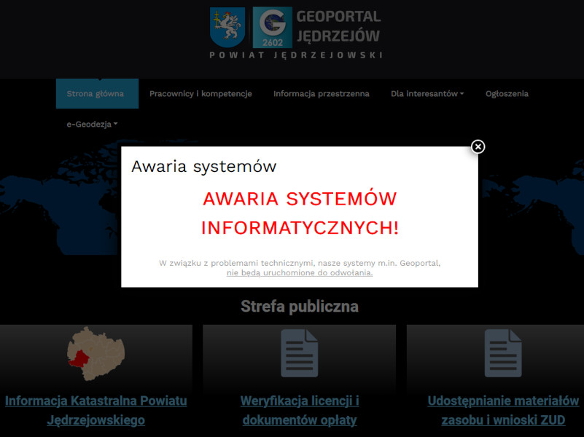Image resolution: width=584 pixels, height=437 pixels.
Task: Click the Awaria systemów popup title
Action: click(203, 166)
